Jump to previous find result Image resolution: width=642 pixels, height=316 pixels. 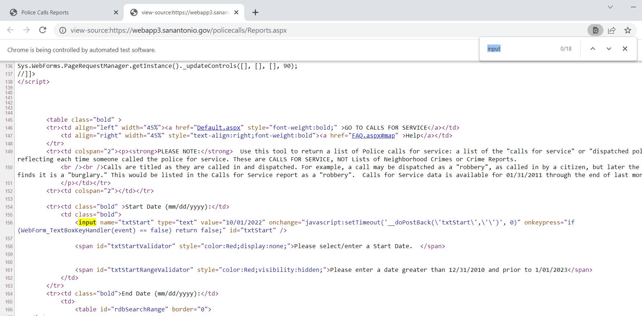[x=593, y=49]
